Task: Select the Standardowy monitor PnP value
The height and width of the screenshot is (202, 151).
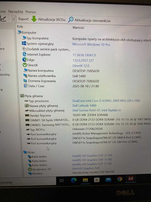Action: [x=93, y=172]
